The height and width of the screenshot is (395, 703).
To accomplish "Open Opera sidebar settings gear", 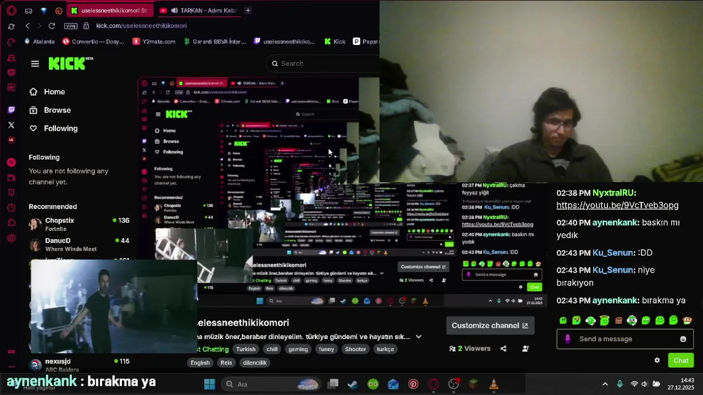I will 12,238.
